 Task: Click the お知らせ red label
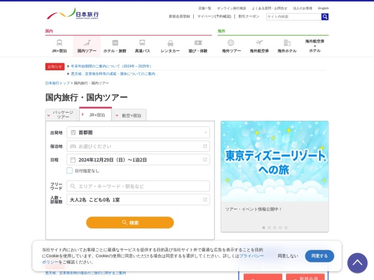(55, 67)
